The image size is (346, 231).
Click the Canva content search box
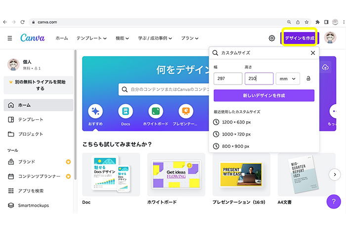tap(164, 90)
